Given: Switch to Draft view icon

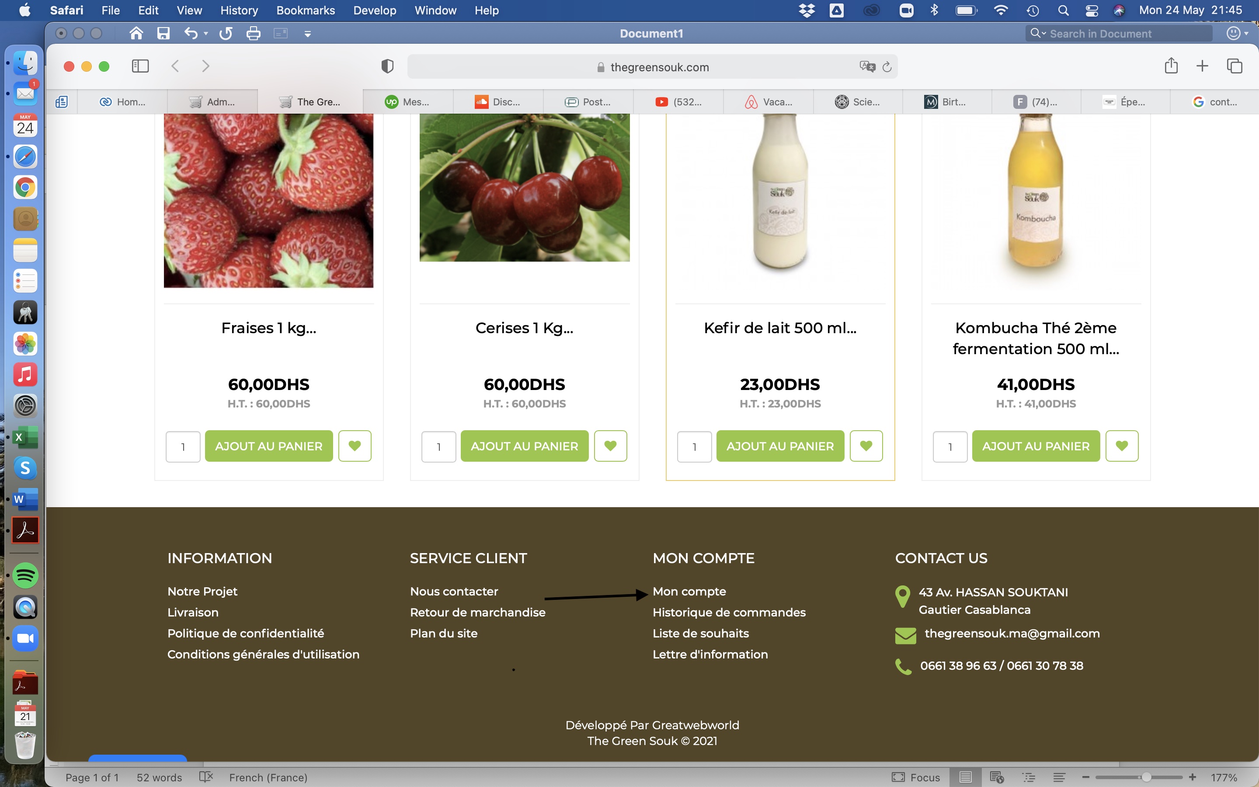Looking at the screenshot, I should (x=1060, y=777).
